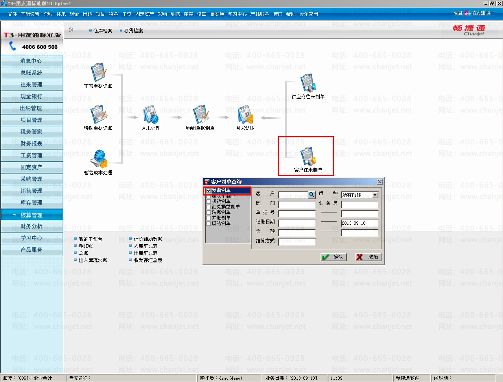Viewport: 503px width, 382px height.
Task: Open the 库存 menu in the menu bar
Action: [188, 14]
